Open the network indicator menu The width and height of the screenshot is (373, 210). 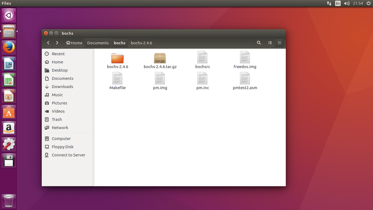329,3
